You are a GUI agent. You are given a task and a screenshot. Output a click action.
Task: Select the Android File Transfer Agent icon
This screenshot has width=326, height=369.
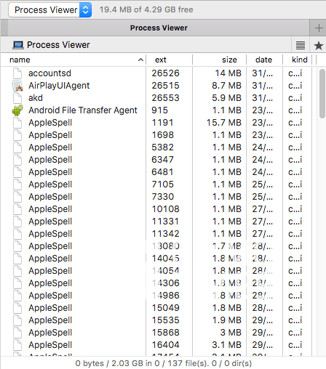(x=17, y=110)
